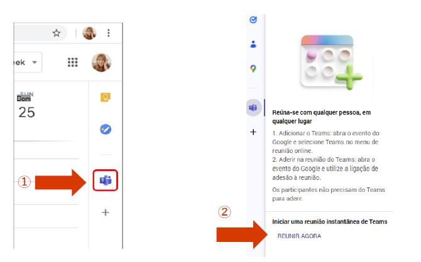Open Google Tasks blue checkmark icon in left screenshot

tap(106, 129)
